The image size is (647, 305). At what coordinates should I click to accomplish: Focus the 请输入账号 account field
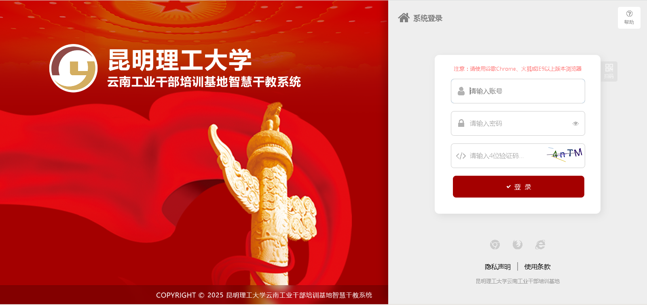[x=518, y=91]
